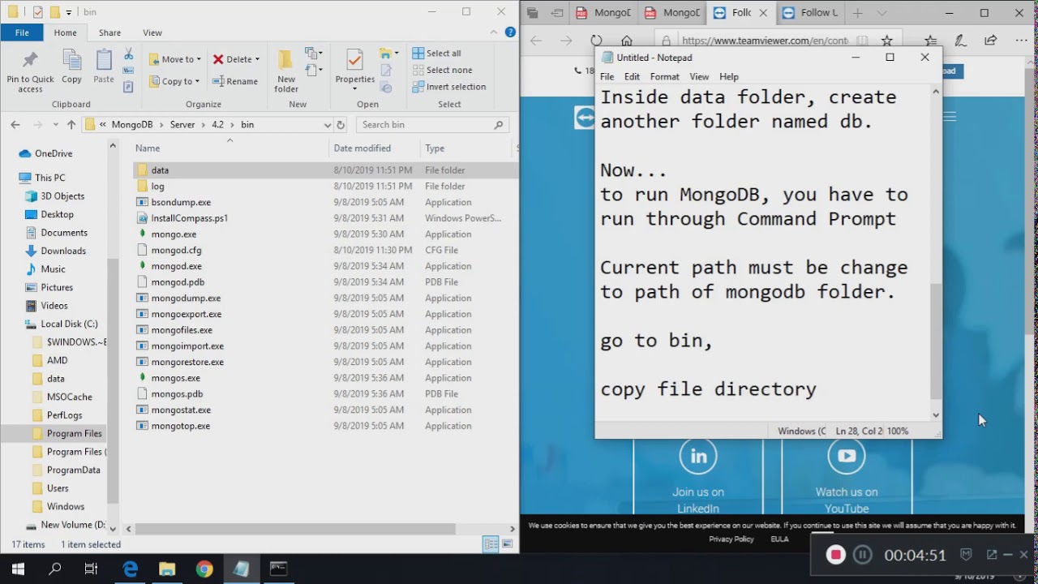The width and height of the screenshot is (1038, 584).
Task: Open Windows Start button
Action: pyautogui.click(x=18, y=569)
